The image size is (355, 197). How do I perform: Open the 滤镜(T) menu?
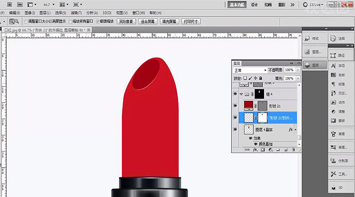click(x=76, y=13)
